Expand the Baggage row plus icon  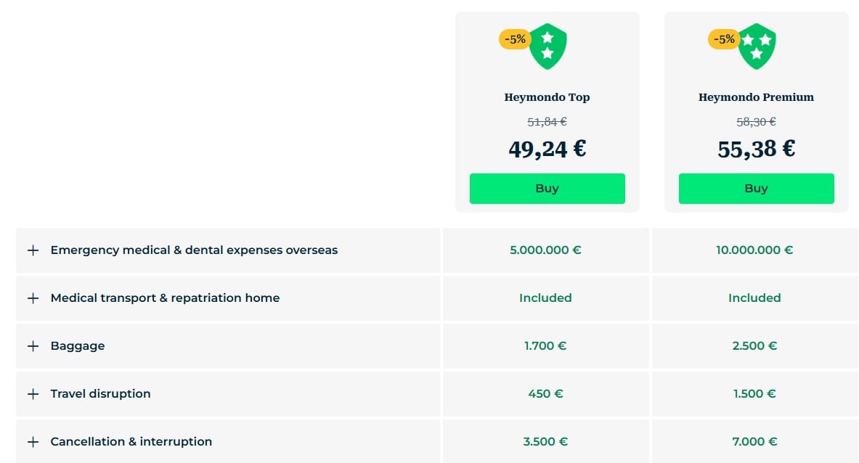pos(33,346)
